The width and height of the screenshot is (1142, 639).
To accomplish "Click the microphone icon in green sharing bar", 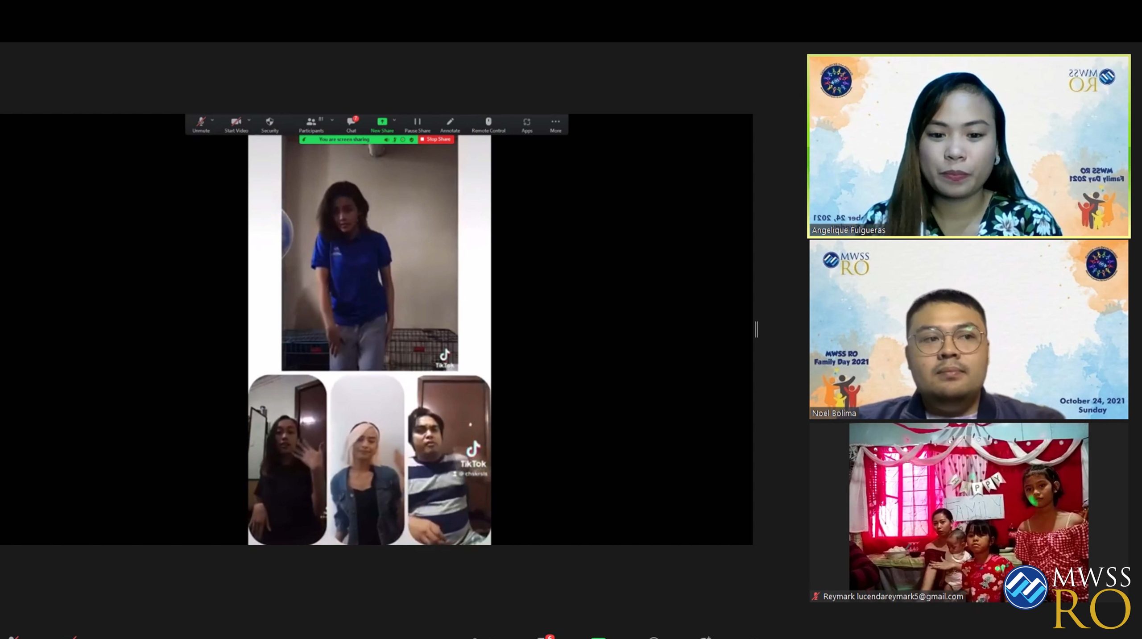I will coord(394,140).
